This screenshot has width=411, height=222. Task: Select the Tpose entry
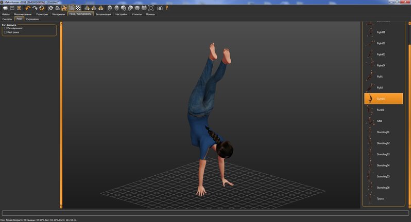(380, 198)
